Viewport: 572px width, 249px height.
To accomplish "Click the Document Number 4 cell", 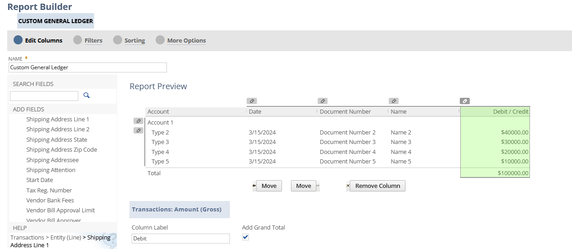I will 348,152.
